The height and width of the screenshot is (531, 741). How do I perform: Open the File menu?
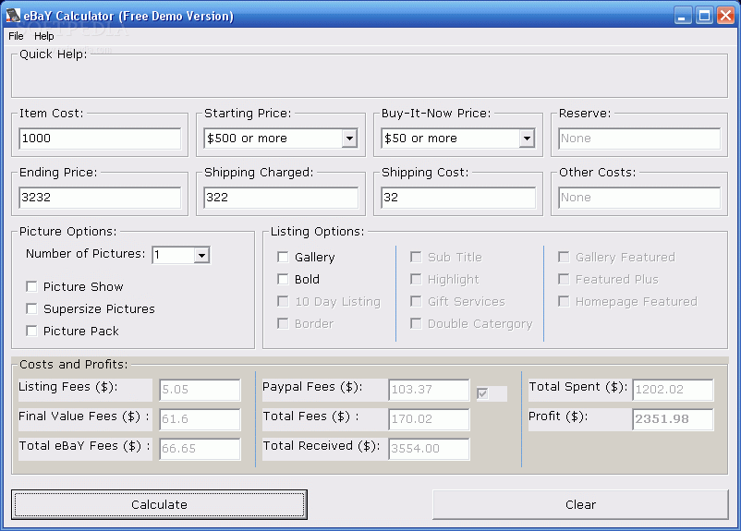(x=16, y=36)
